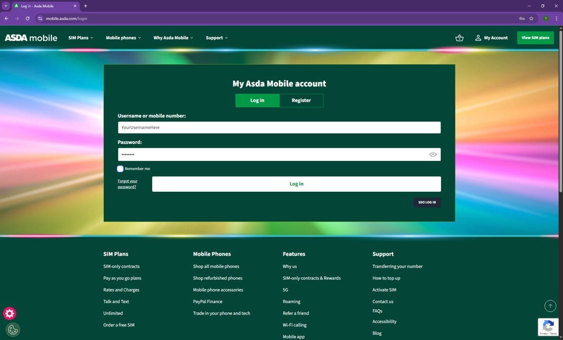Click the ASDA mobile logo
The image size is (563, 340).
[x=31, y=38]
